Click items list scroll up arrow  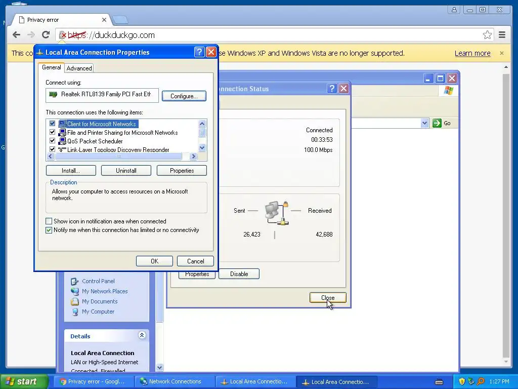pos(202,124)
